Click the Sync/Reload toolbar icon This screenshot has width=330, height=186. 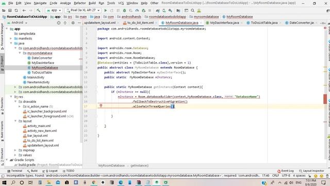pyautogui.click(x=16, y=10)
